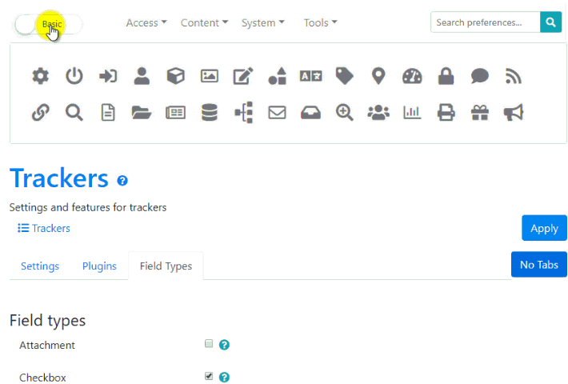Open the speedometer Performance icon
The width and height of the screenshot is (568, 384).
pyautogui.click(x=412, y=76)
